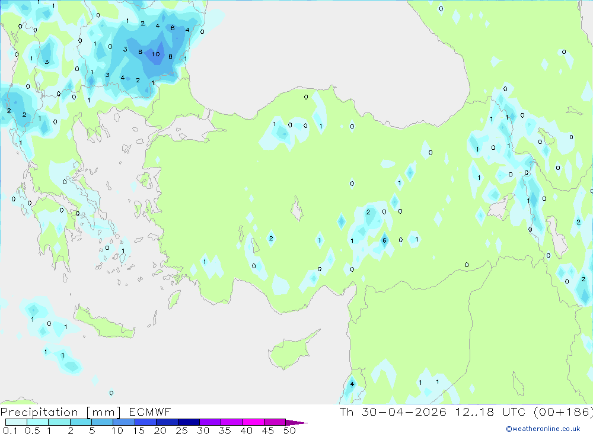Select the 5–10 mm legend color swatch
Image resolution: width=593 pixels, height=434 pixels.
(x=103, y=422)
